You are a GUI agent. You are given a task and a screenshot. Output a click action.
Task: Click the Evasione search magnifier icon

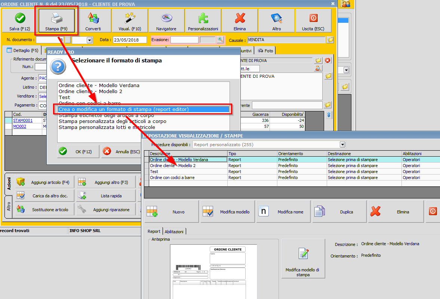pyautogui.click(x=220, y=40)
